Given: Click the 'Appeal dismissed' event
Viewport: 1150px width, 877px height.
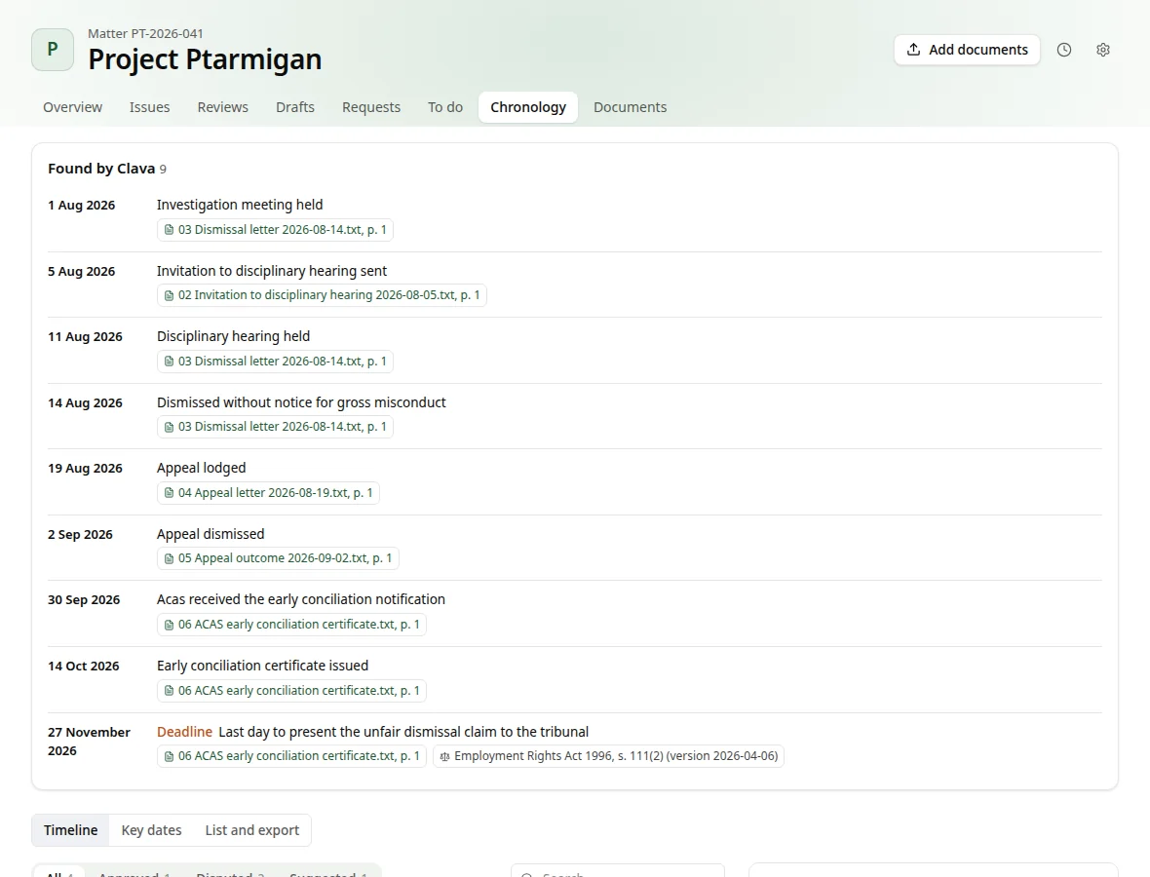Looking at the screenshot, I should tap(211, 534).
